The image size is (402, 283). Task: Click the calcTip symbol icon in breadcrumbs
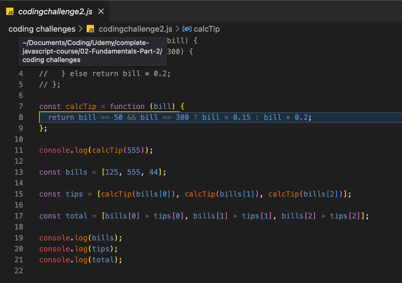187,29
